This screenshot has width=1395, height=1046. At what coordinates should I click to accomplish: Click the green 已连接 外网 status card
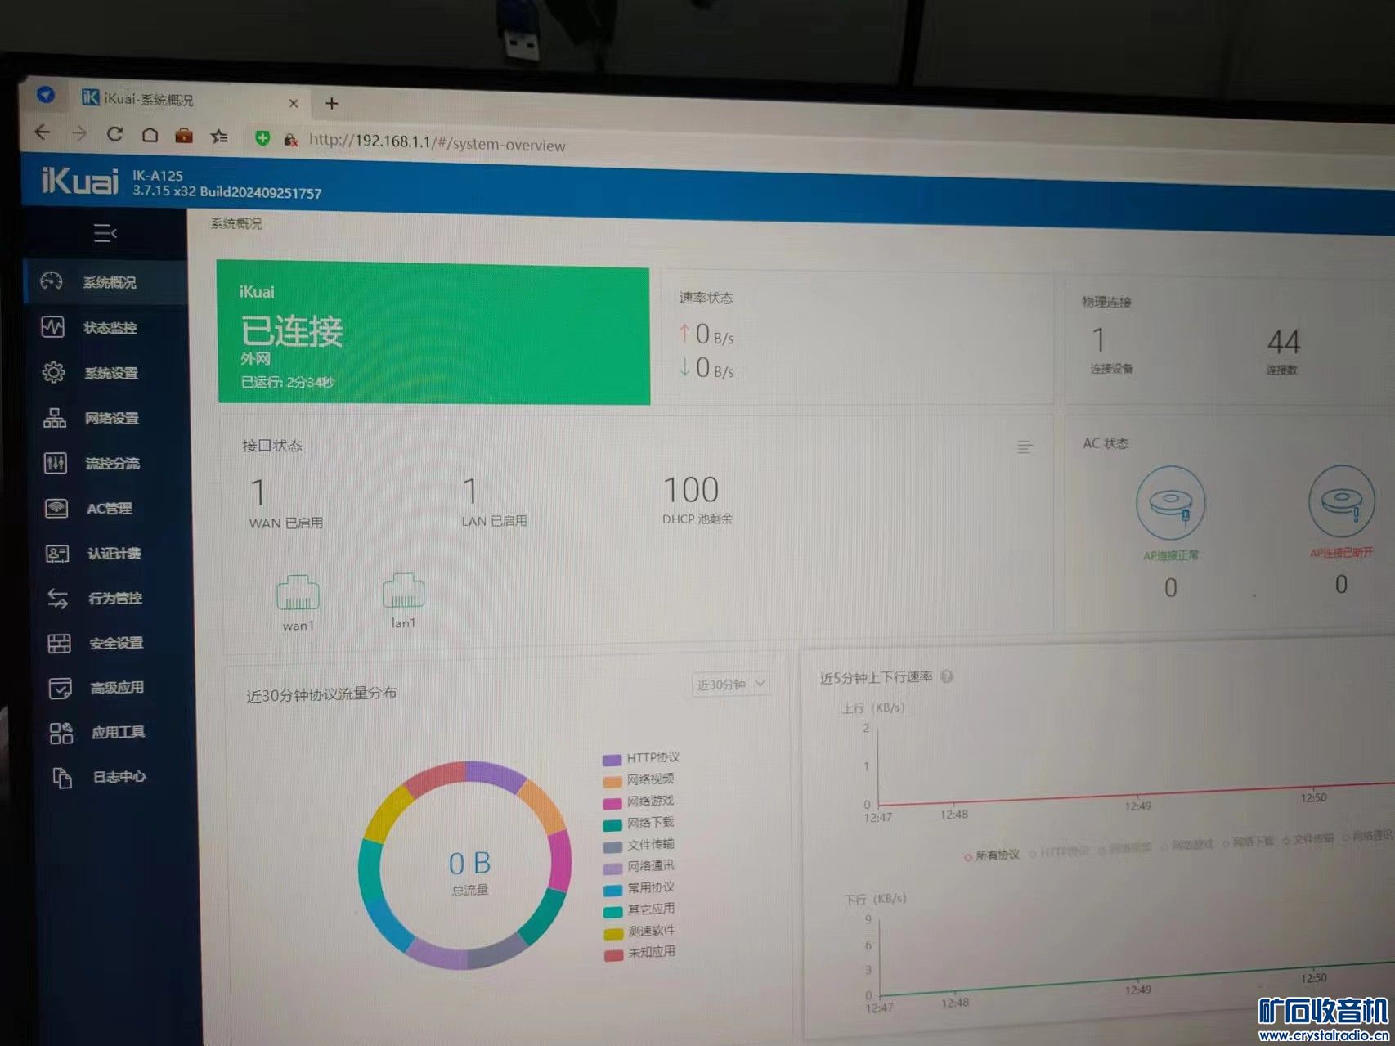pos(433,332)
